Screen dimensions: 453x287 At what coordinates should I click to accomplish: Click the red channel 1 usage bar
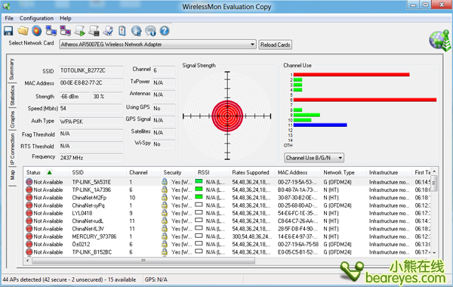[x=351, y=75]
